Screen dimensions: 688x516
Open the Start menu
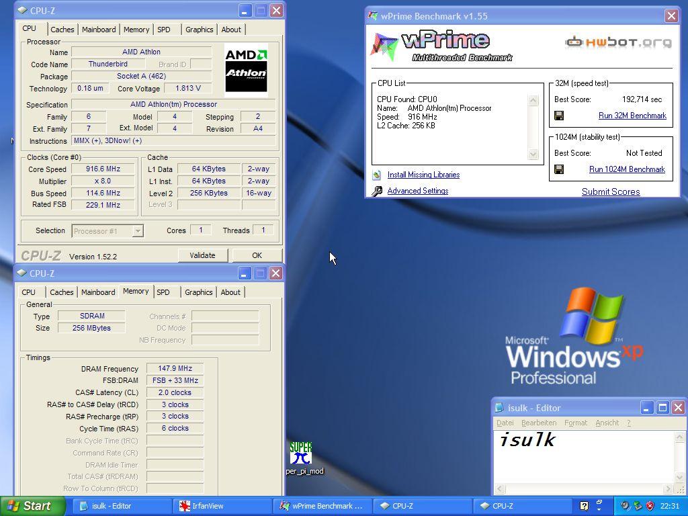(32, 506)
